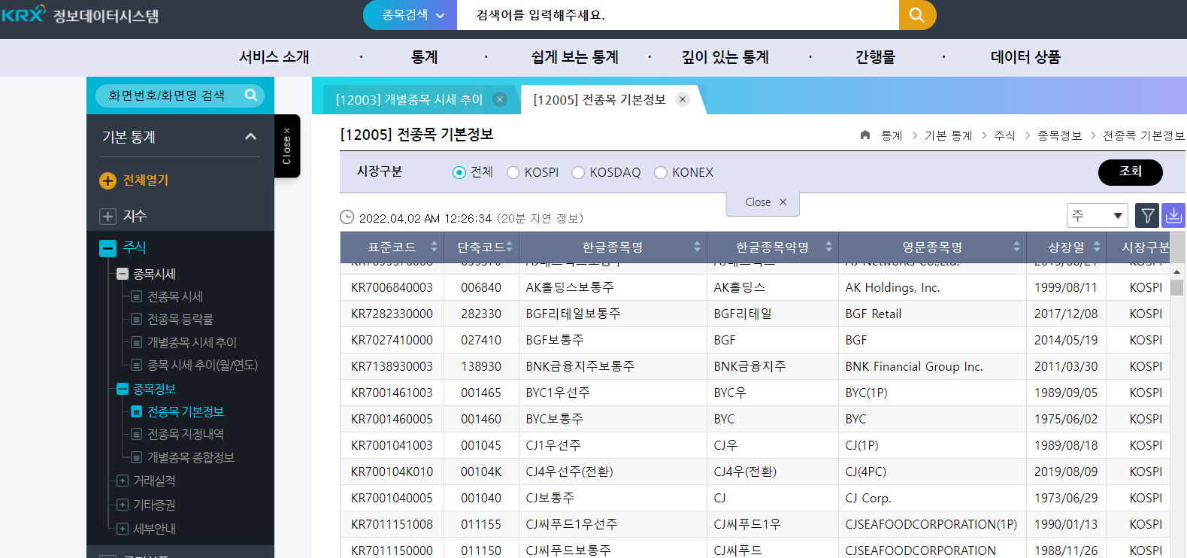Expand the 지수 tree node
1187x558 pixels.
pyautogui.click(x=107, y=217)
